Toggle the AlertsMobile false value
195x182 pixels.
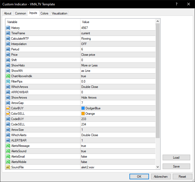click(118, 162)
